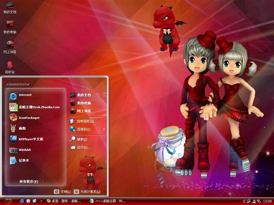Click the taskbar clock 13:09
274x205 pixels.
267,201
